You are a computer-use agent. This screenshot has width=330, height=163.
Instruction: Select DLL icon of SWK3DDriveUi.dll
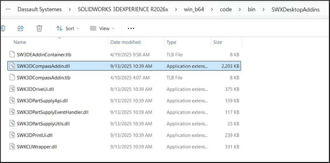point(12,89)
